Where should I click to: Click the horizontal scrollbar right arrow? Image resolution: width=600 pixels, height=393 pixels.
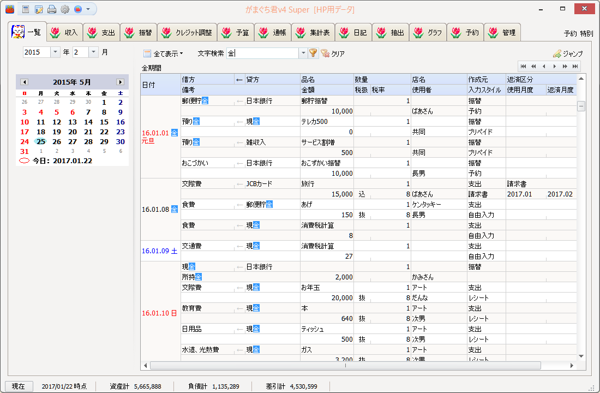[572, 365]
